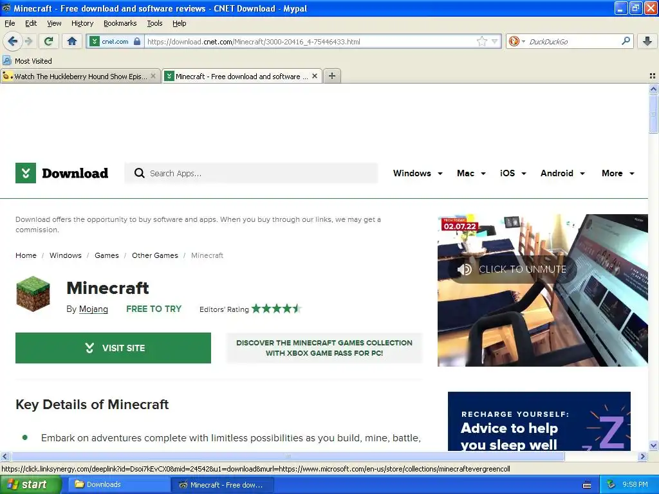Open the Help menu
659x494 pixels.
tap(180, 23)
